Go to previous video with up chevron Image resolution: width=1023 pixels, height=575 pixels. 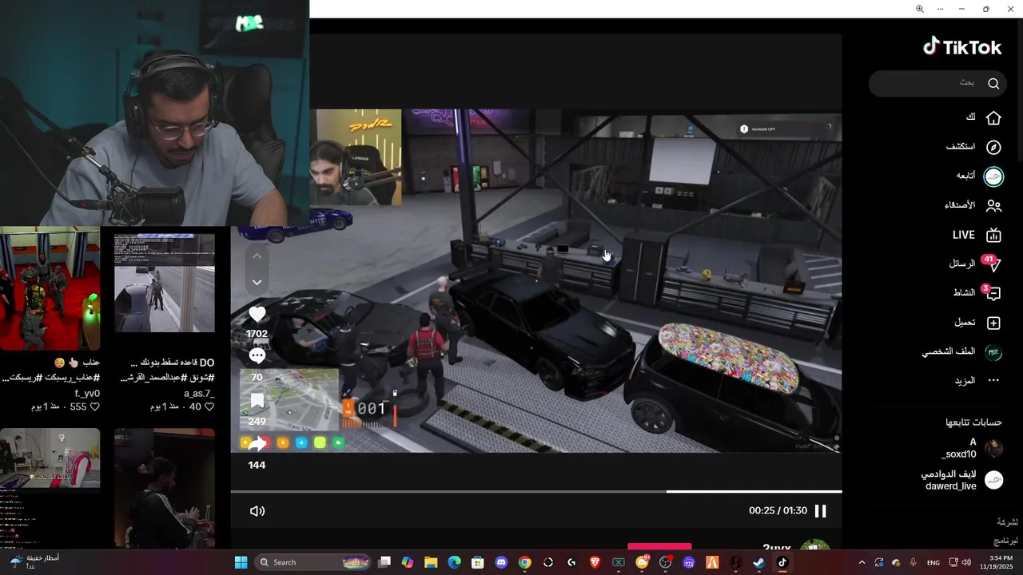tap(257, 256)
